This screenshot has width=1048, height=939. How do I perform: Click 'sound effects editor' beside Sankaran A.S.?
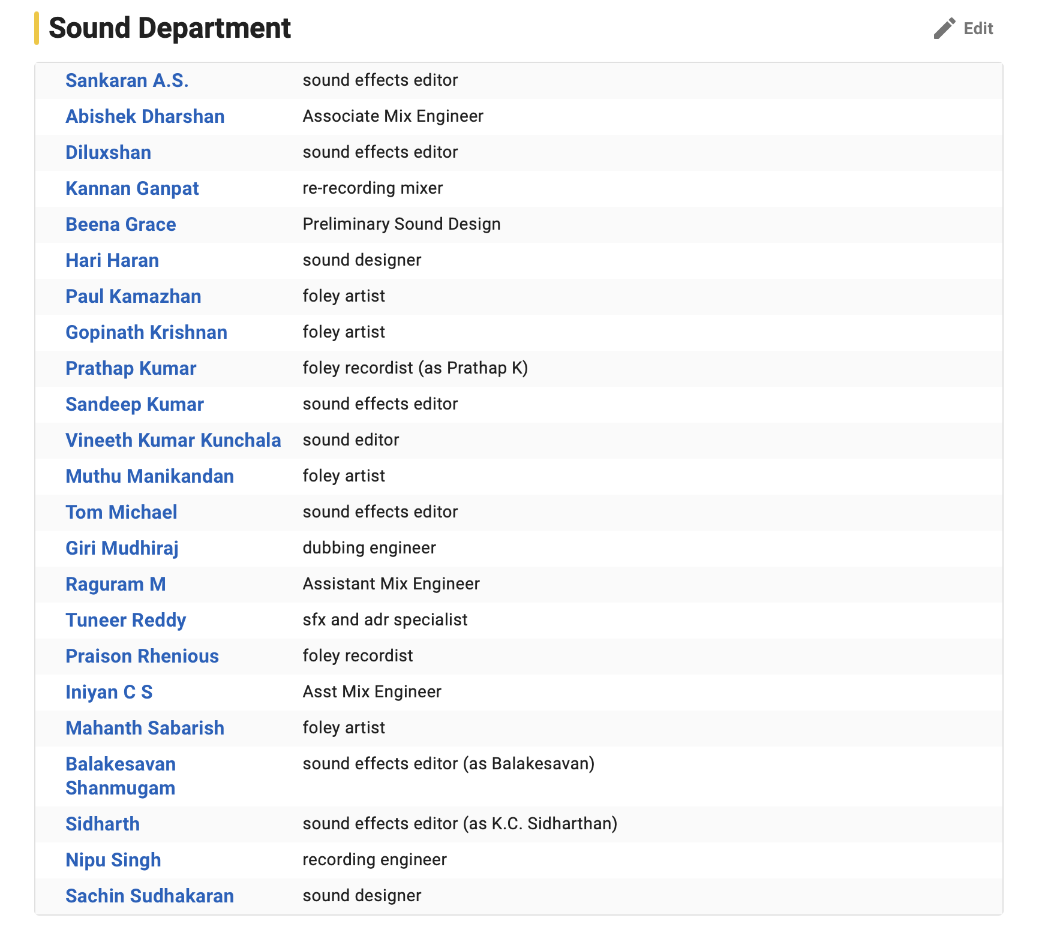(380, 80)
